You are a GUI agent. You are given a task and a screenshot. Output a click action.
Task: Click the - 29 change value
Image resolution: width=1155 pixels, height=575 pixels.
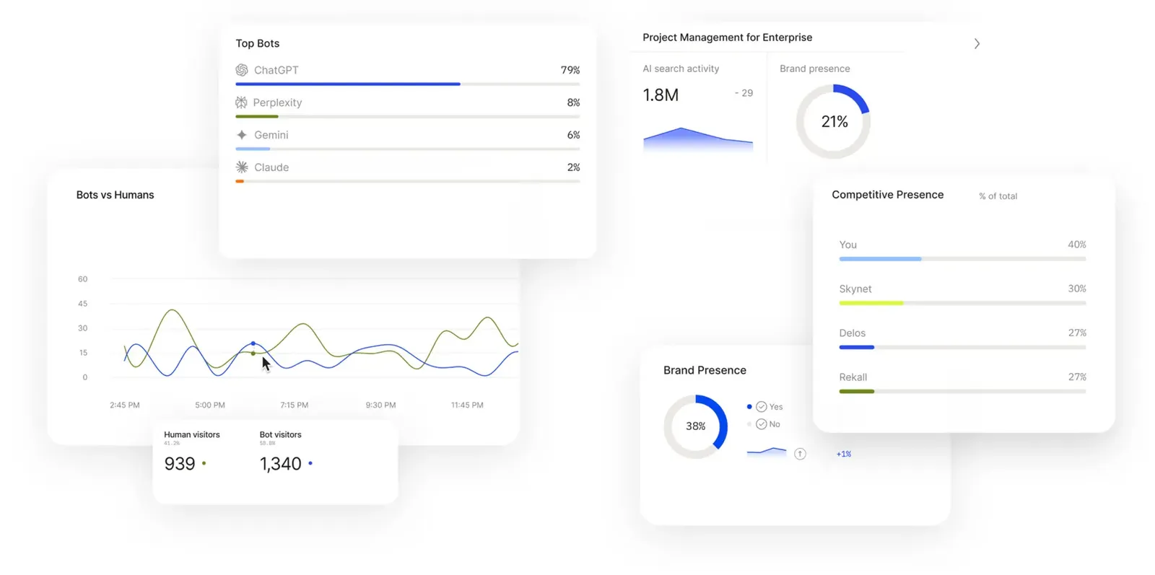point(744,93)
